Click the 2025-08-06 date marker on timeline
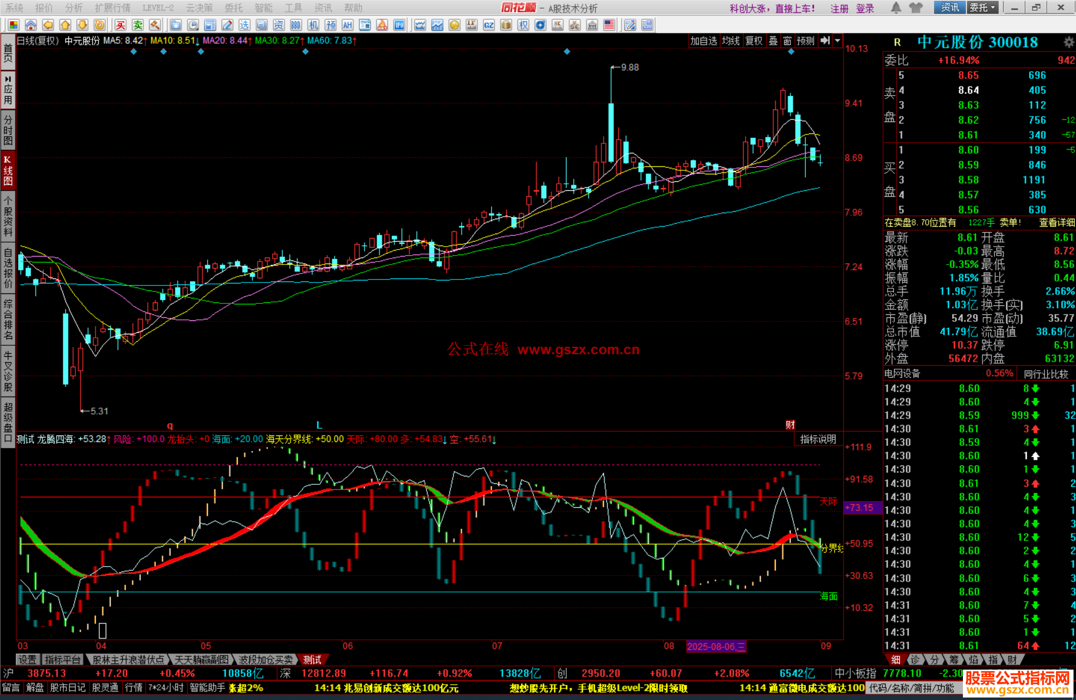The image size is (1076, 700). coord(716,647)
